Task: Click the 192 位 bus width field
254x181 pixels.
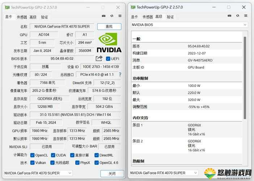Action: [107, 98]
